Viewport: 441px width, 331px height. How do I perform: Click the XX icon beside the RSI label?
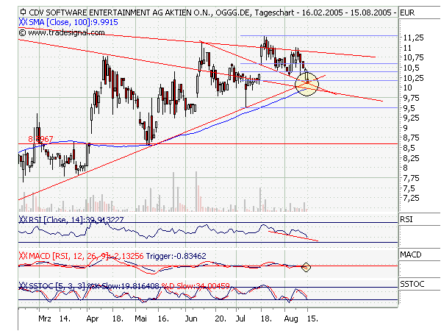(x=23, y=219)
